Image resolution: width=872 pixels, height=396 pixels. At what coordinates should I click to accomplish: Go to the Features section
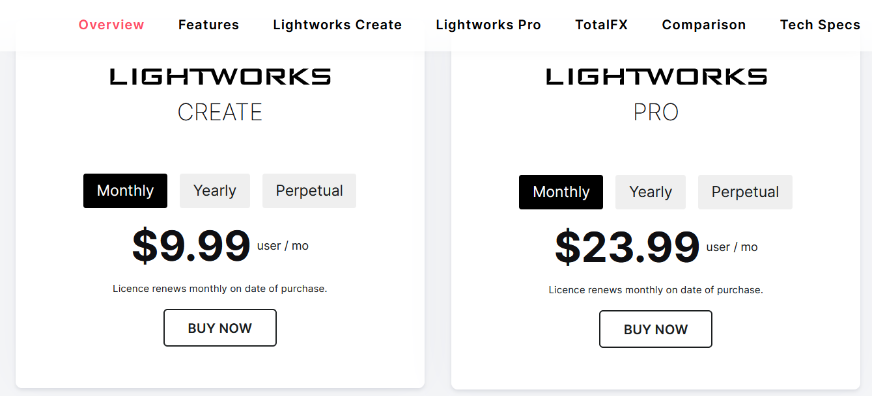(x=208, y=25)
